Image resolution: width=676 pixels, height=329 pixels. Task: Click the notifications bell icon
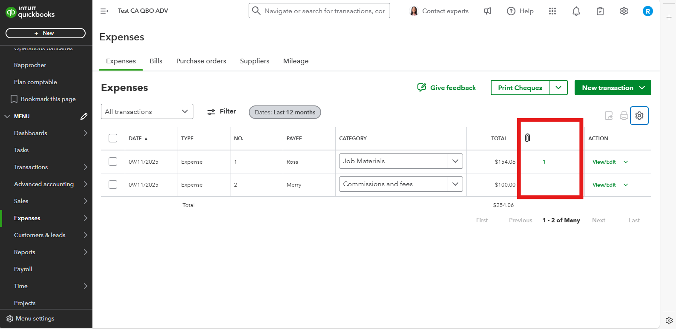coord(576,11)
